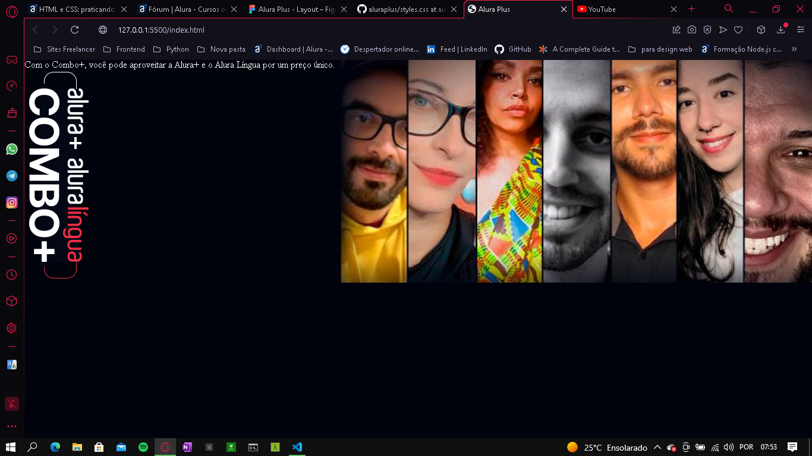Open the volume control in tray
The height and width of the screenshot is (456, 812).
click(728, 447)
